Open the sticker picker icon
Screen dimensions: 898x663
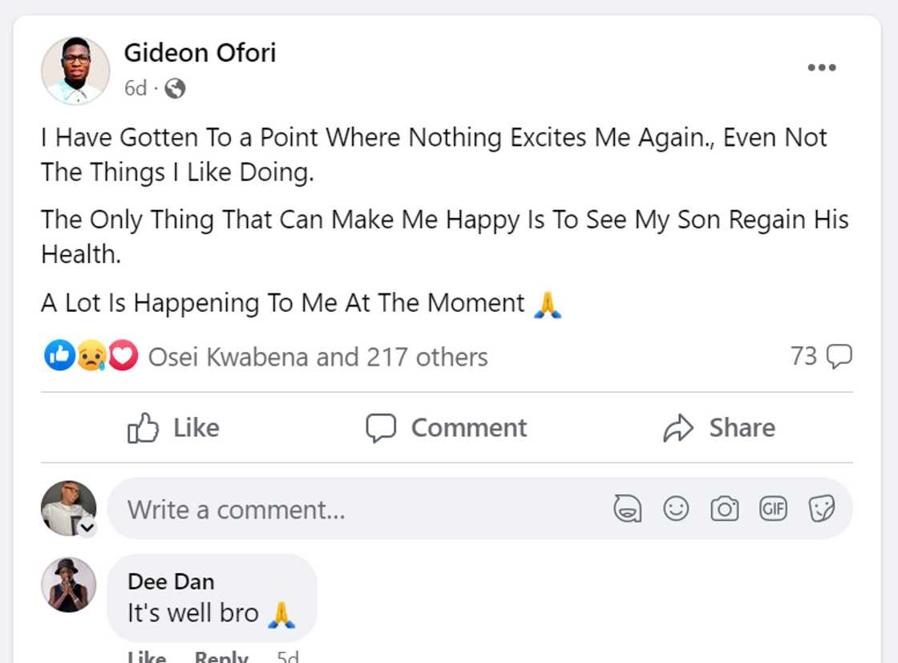tap(821, 508)
